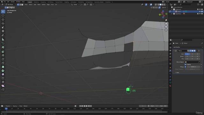Open the Vertex menu in viewport header
The image size is (204, 115).
click(x=43, y=4)
